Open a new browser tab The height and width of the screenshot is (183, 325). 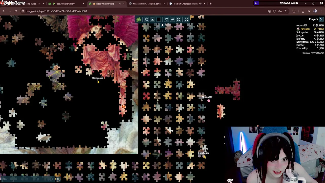click(210, 4)
